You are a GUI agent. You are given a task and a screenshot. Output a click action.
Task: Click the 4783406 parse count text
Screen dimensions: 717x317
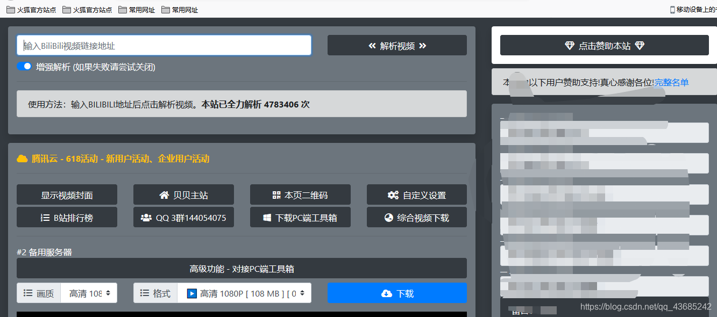(281, 104)
